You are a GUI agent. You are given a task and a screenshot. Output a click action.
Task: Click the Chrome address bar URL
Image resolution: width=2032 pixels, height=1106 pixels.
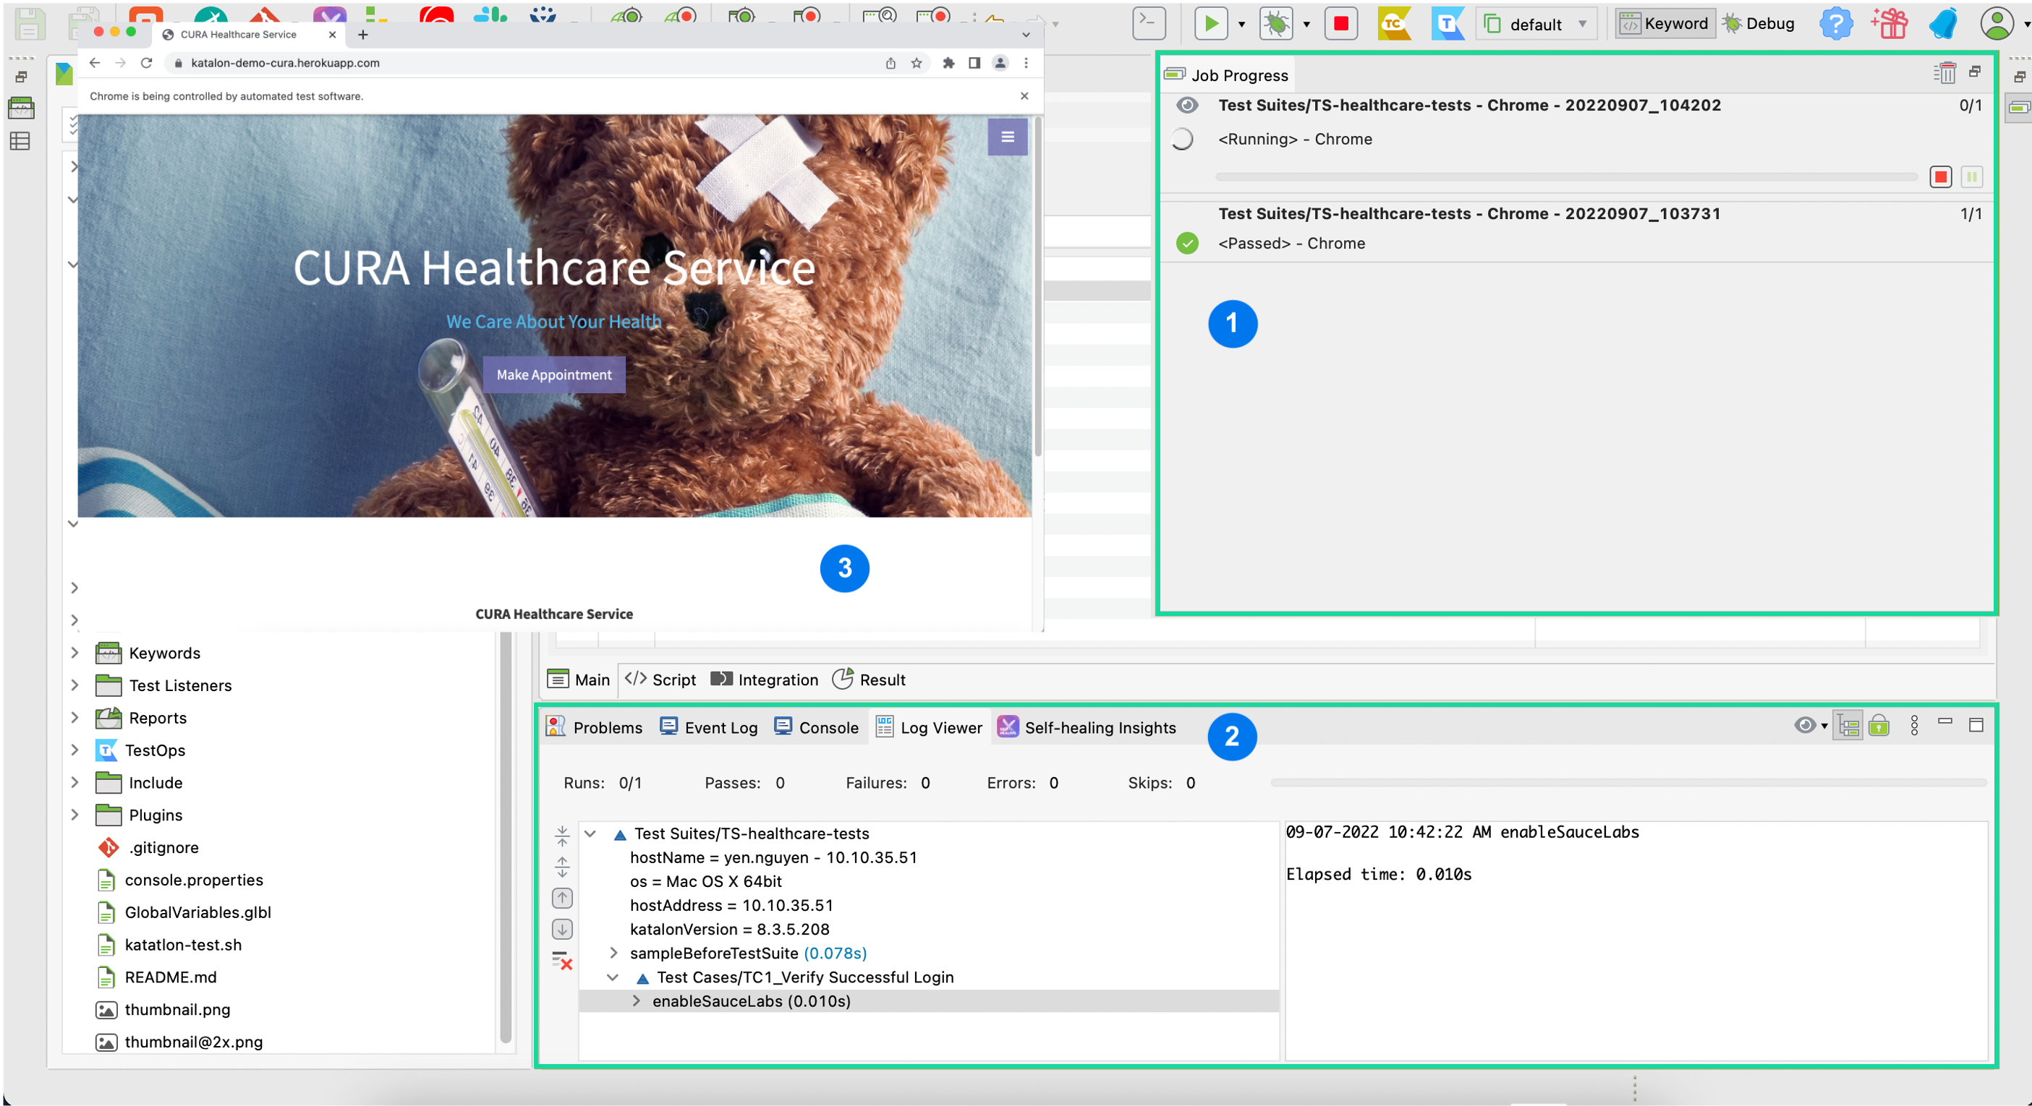pyautogui.click(x=285, y=63)
